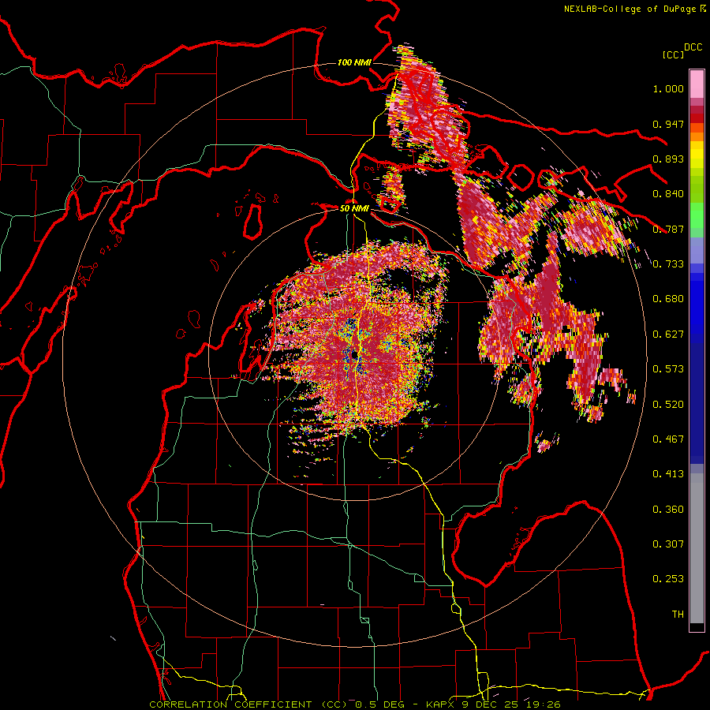Click the 1.000 scale value
Screen dimensions: 710x710
pos(668,88)
